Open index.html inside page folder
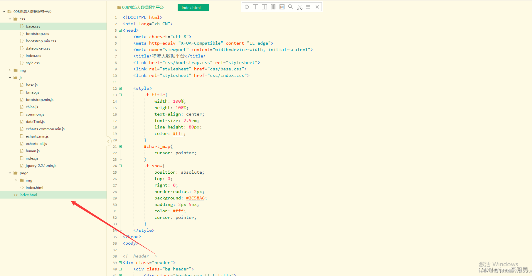 [34, 188]
